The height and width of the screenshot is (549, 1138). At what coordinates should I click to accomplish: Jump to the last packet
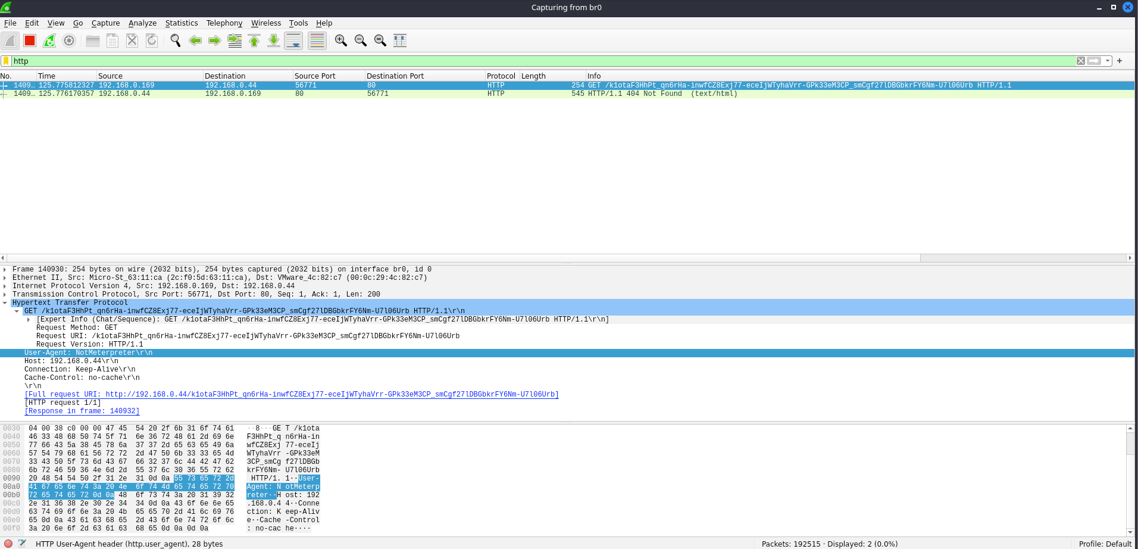(x=274, y=40)
